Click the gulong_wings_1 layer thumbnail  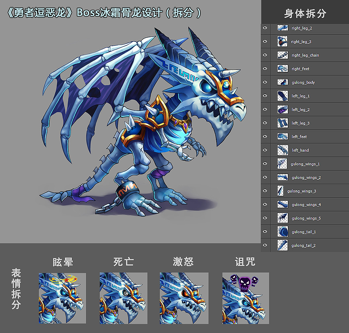tap(282, 164)
